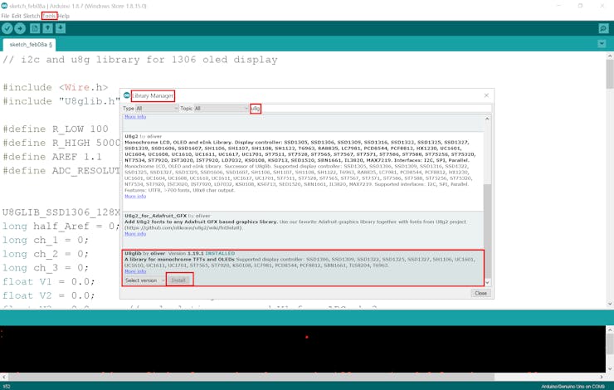Select the sketch_feb08a tab
Screen dimensions: 614x390
(29, 45)
